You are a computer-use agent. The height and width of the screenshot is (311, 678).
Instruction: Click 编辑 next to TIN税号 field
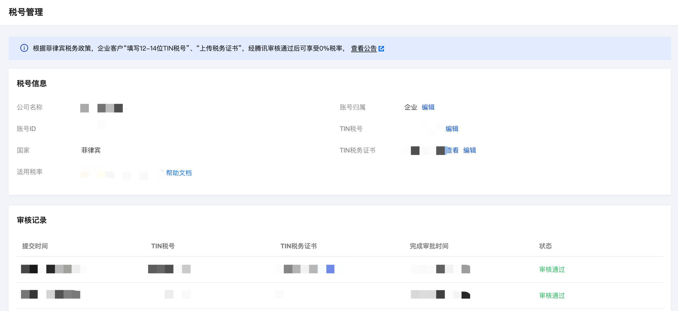point(452,129)
